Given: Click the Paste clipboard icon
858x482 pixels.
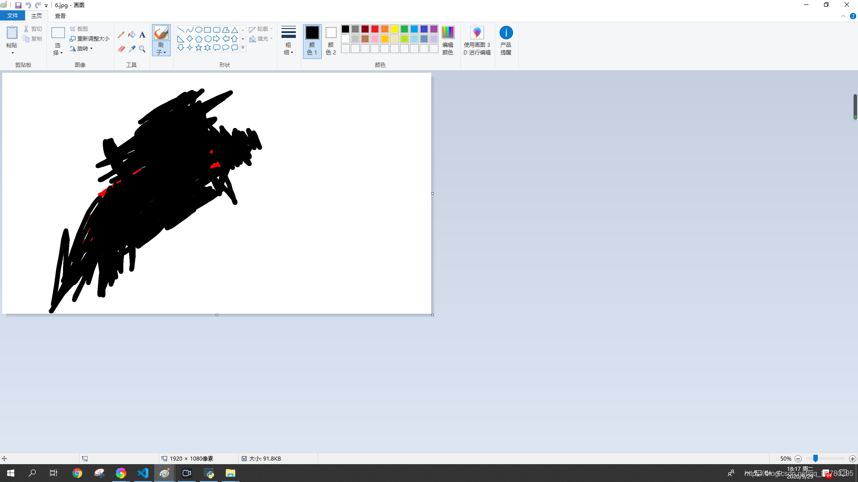Looking at the screenshot, I should 12,33.
